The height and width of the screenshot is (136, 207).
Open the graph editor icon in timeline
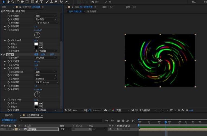tap(134, 121)
